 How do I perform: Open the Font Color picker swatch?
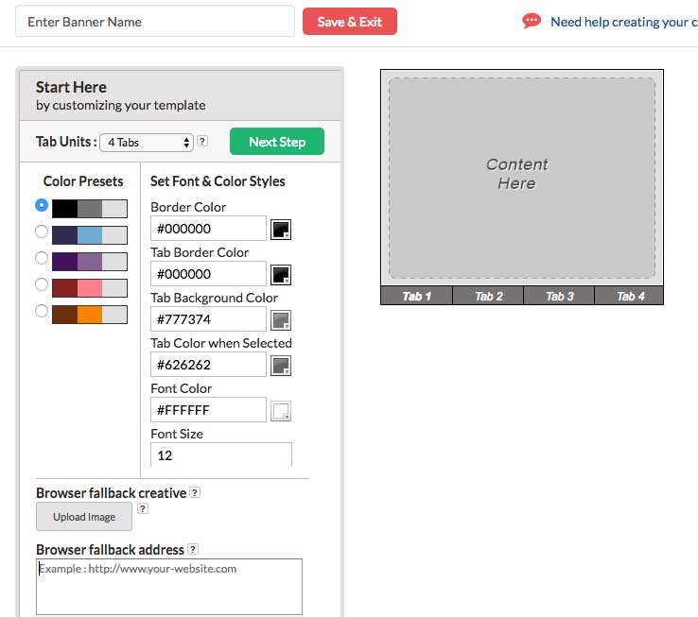[x=281, y=410]
